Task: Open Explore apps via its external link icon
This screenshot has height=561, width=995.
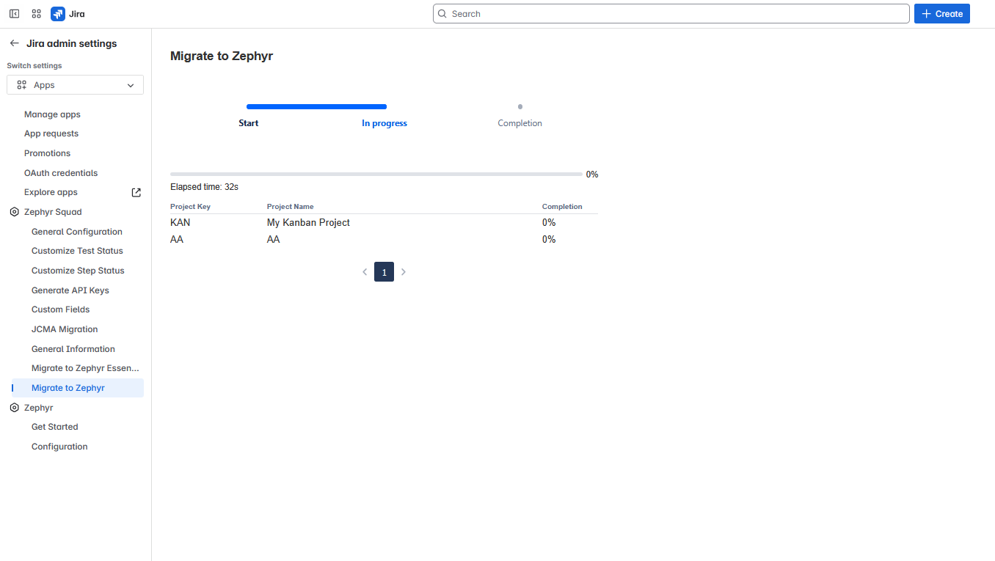Action: click(136, 192)
